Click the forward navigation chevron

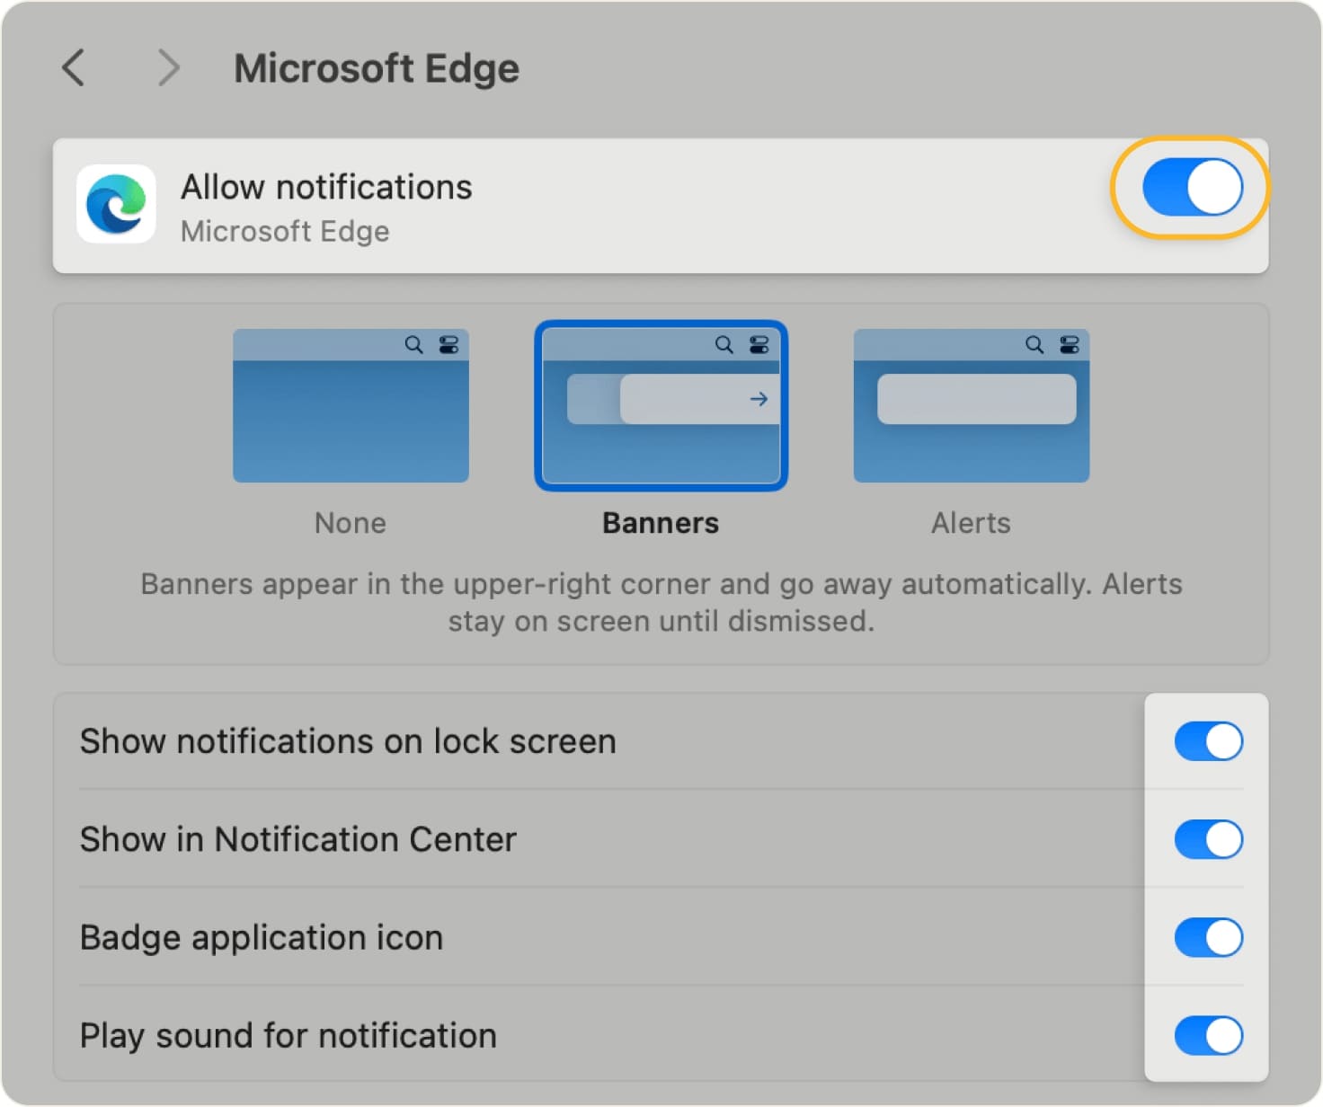point(168,67)
